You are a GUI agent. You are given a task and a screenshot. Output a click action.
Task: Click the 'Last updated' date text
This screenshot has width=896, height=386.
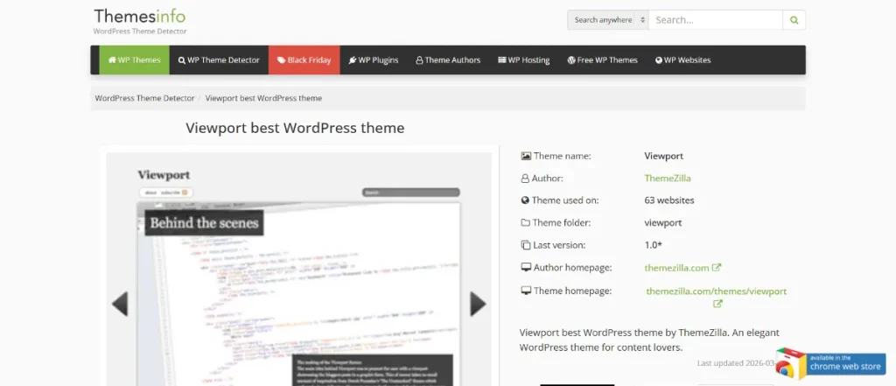coord(736,363)
